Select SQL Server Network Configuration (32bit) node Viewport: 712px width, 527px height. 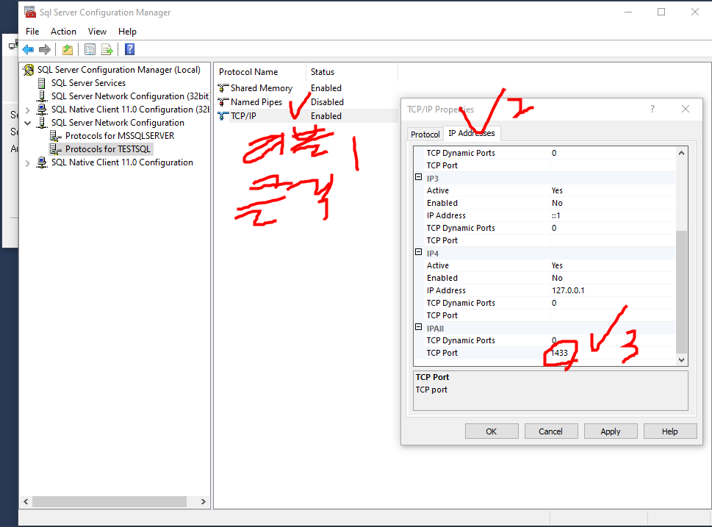[130, 96]
